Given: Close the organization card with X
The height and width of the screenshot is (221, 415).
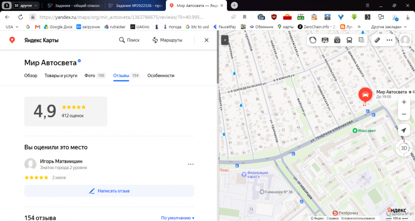Looking at the screenshot, I should point(206,40).
